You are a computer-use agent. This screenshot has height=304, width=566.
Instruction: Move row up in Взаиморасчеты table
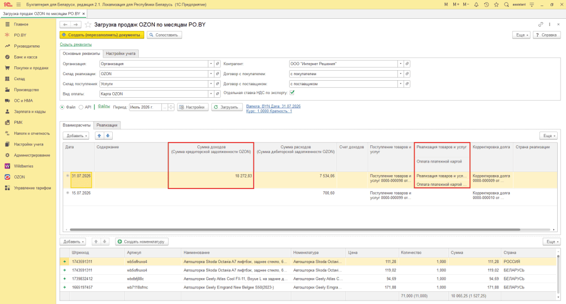pos(99,136)
